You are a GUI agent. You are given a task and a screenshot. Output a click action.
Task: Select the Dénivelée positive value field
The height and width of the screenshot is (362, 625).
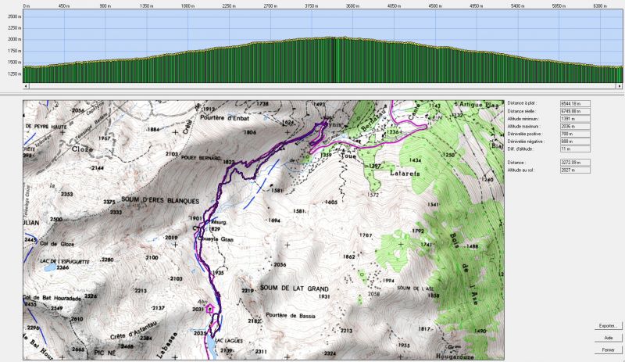(574, 134)
